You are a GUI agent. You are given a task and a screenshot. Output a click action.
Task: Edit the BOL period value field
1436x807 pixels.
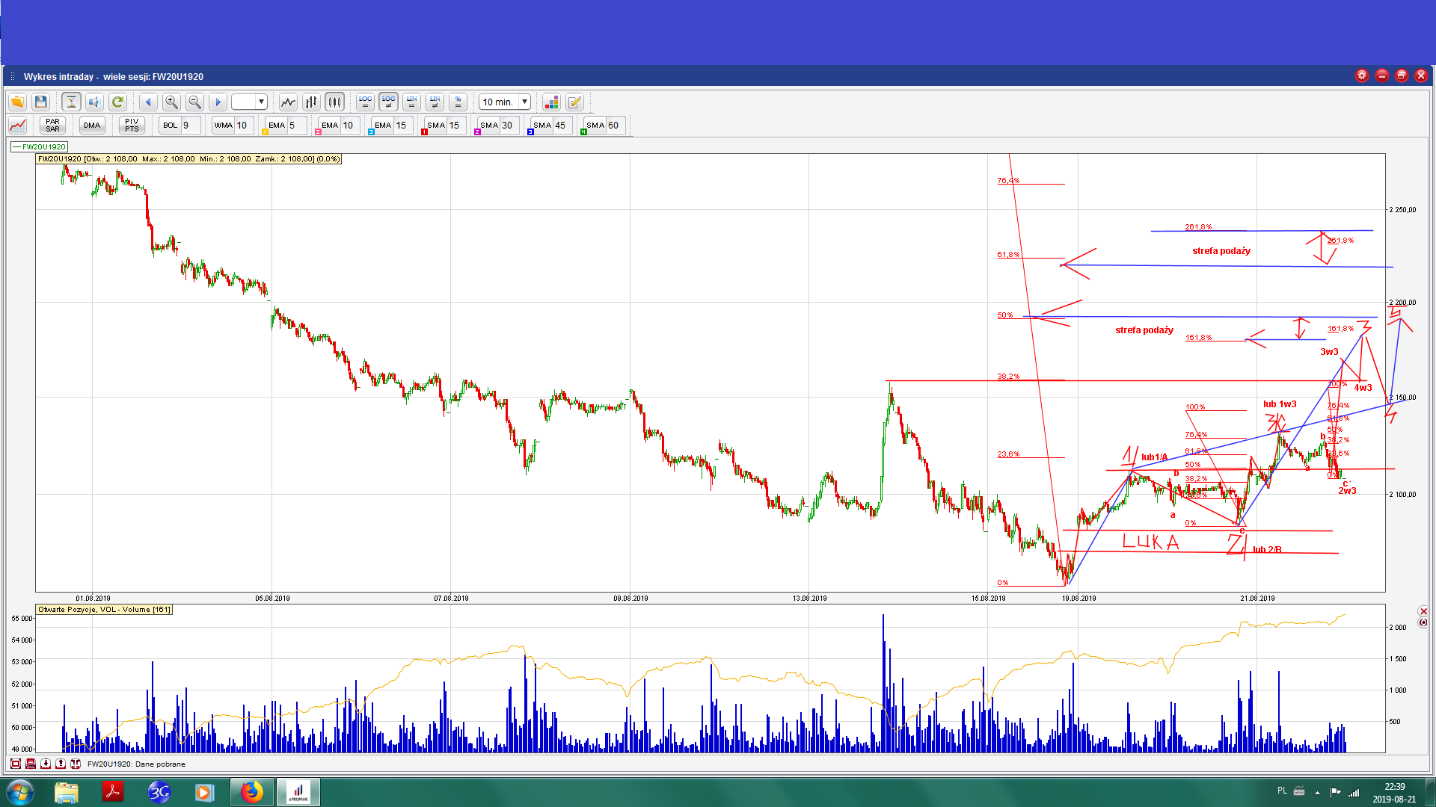point(191,125)
